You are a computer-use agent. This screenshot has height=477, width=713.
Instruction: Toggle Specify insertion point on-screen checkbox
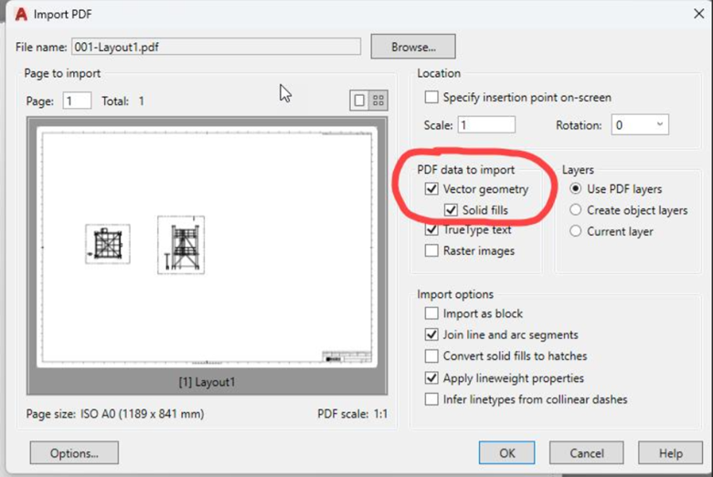(431, 97)
